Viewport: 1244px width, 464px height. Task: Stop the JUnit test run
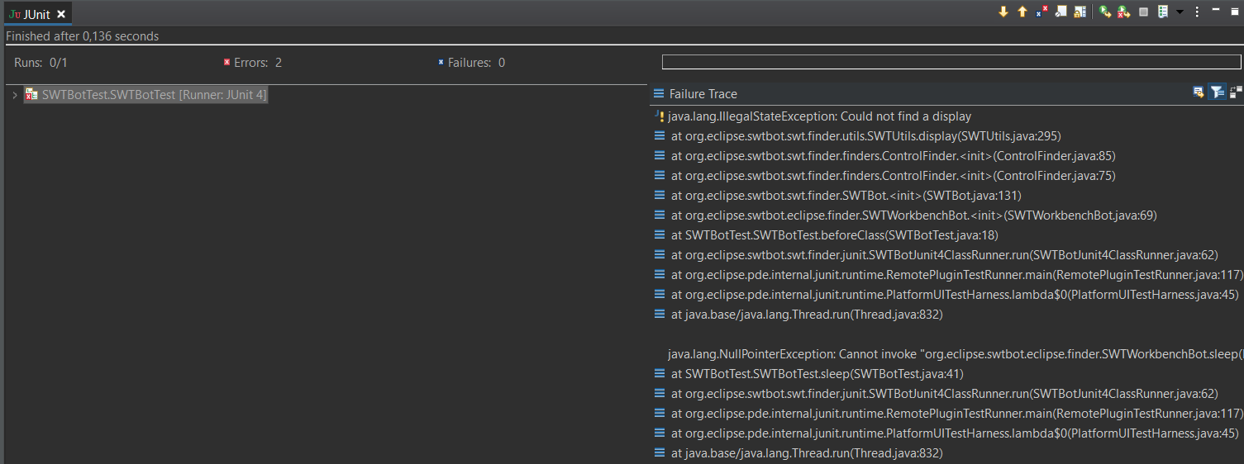pyautogui.click(x=1144, y=12)
